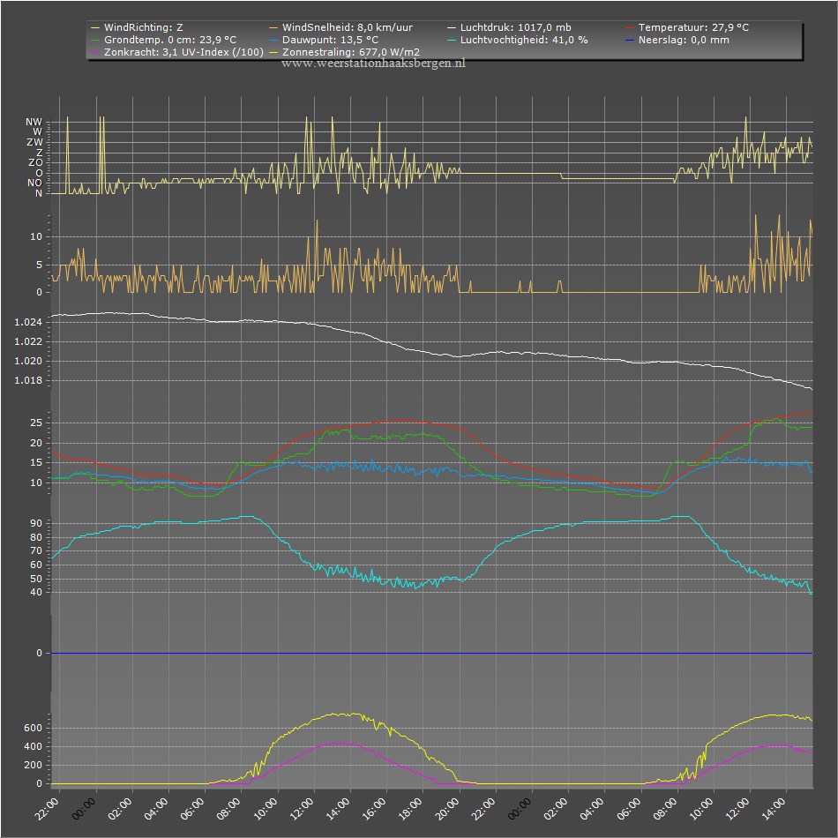Screen dimensions: 838x838
Task: Click the 20:00 time axis label
Action: tap(447, 809)
